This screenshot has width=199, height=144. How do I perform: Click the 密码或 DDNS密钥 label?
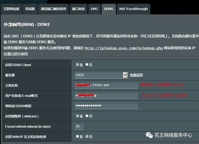click(18, 106)
